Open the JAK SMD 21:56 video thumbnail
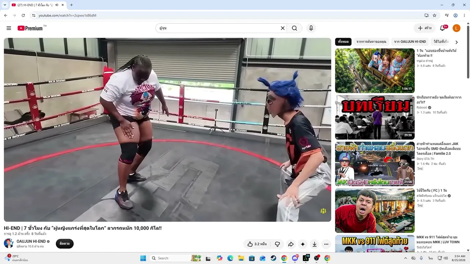The height and width of the screenshot is (264, 470). tap(375, 164)
